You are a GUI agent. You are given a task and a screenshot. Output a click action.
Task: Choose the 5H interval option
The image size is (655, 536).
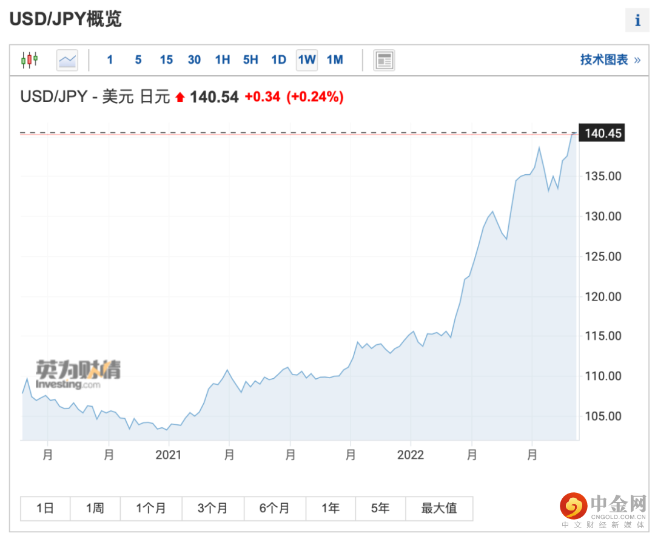[x=250, y=59]
